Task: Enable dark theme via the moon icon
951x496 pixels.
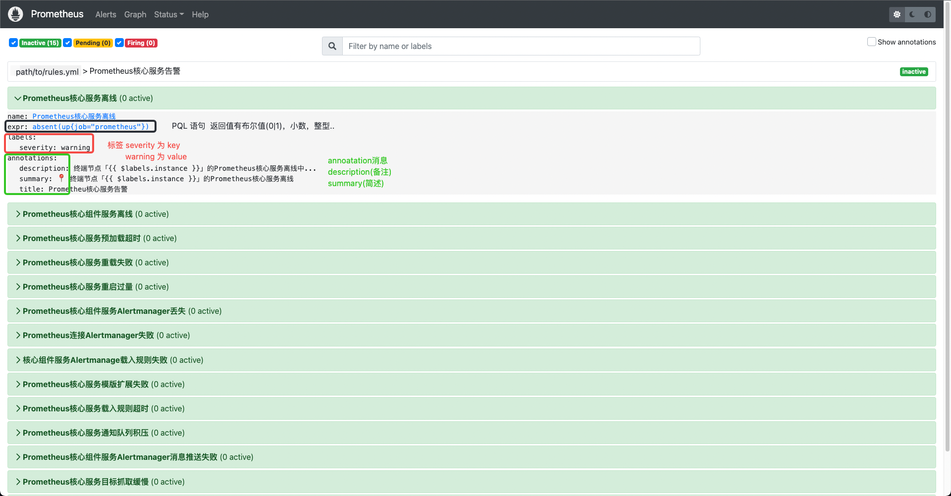Action: click(x=912, y=14)
